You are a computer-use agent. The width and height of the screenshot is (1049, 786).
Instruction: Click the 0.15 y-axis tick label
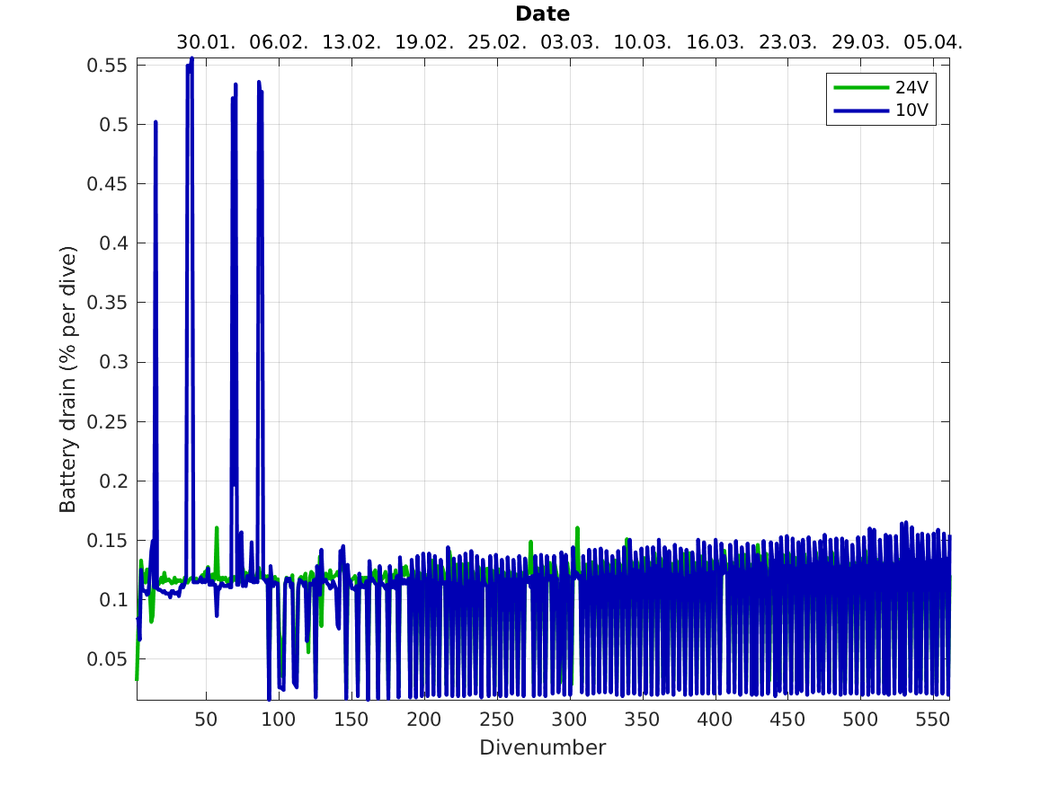tap(107, 541)
